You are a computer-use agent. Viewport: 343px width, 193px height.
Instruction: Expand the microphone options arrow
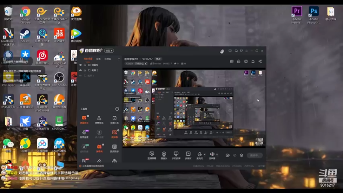point(205,154)
